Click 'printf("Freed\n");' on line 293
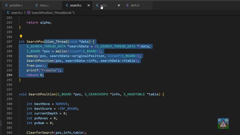 pos(44,70)
